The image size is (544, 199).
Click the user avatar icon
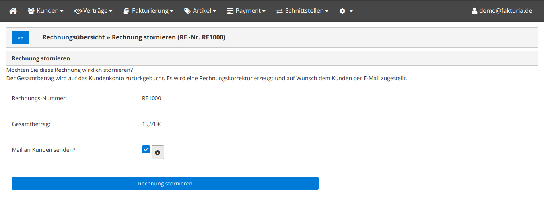(474, 11)
